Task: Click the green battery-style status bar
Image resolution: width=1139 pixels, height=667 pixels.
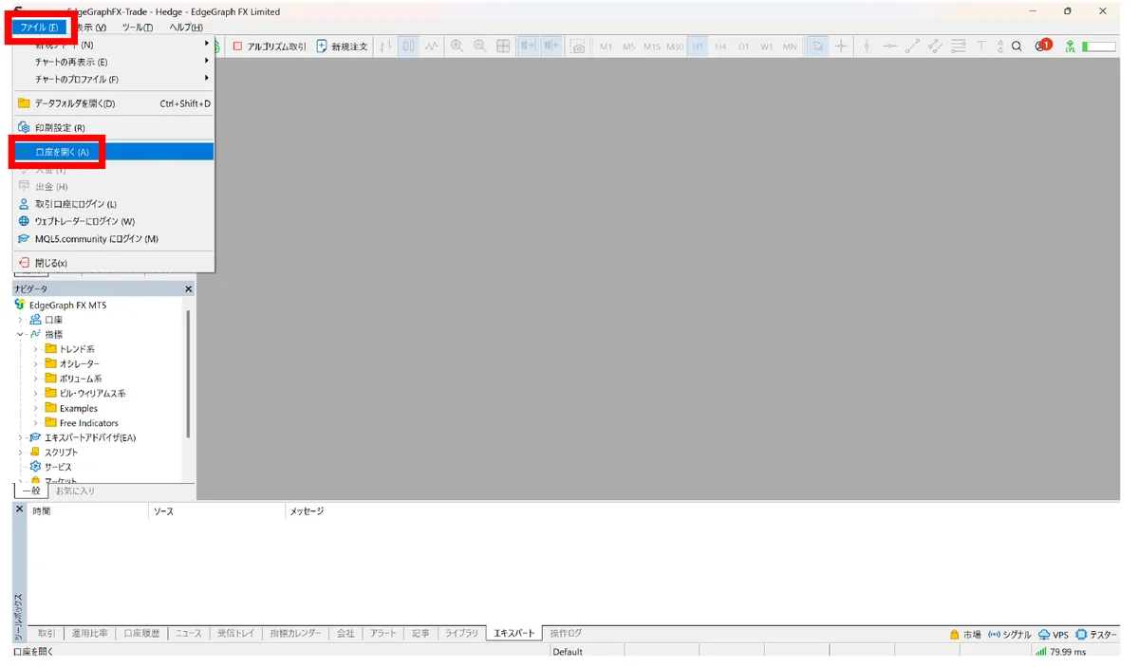Action: click(x=1099, y=46)
